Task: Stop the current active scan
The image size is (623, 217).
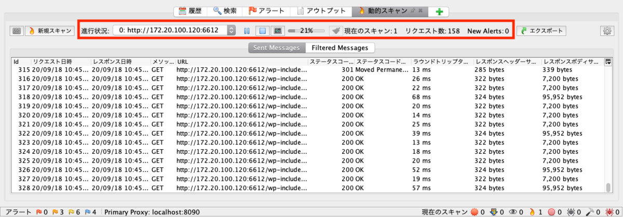Action: point(262,31)
